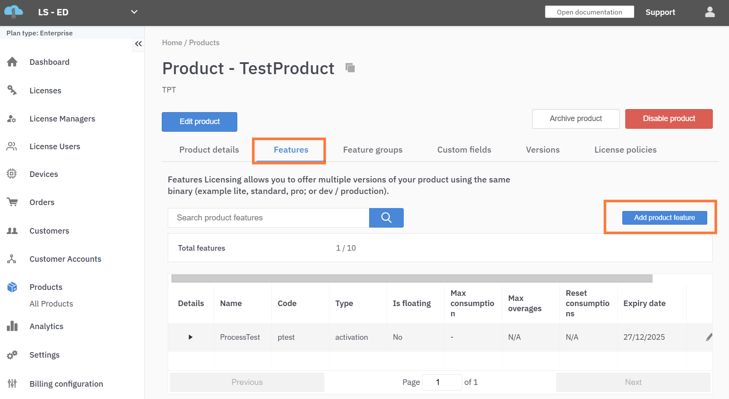Click the user profile icon
Screen dimensions: 729x399
pos(710,12)
